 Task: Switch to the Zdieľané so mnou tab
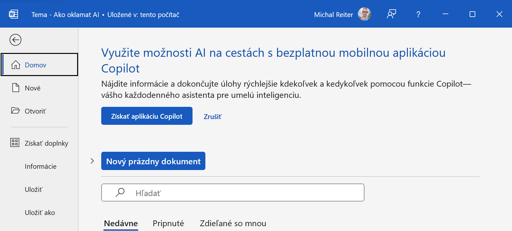[233, 223]
